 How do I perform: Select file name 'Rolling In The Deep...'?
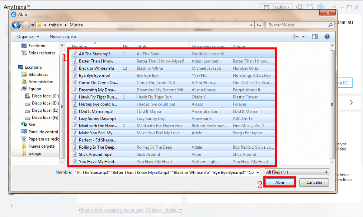tap(98, 147)
